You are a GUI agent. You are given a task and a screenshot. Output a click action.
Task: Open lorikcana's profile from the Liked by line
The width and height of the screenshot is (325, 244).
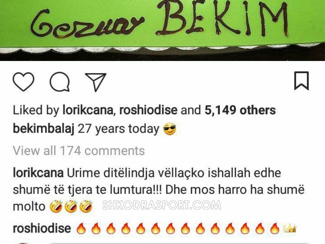point(88,110)
